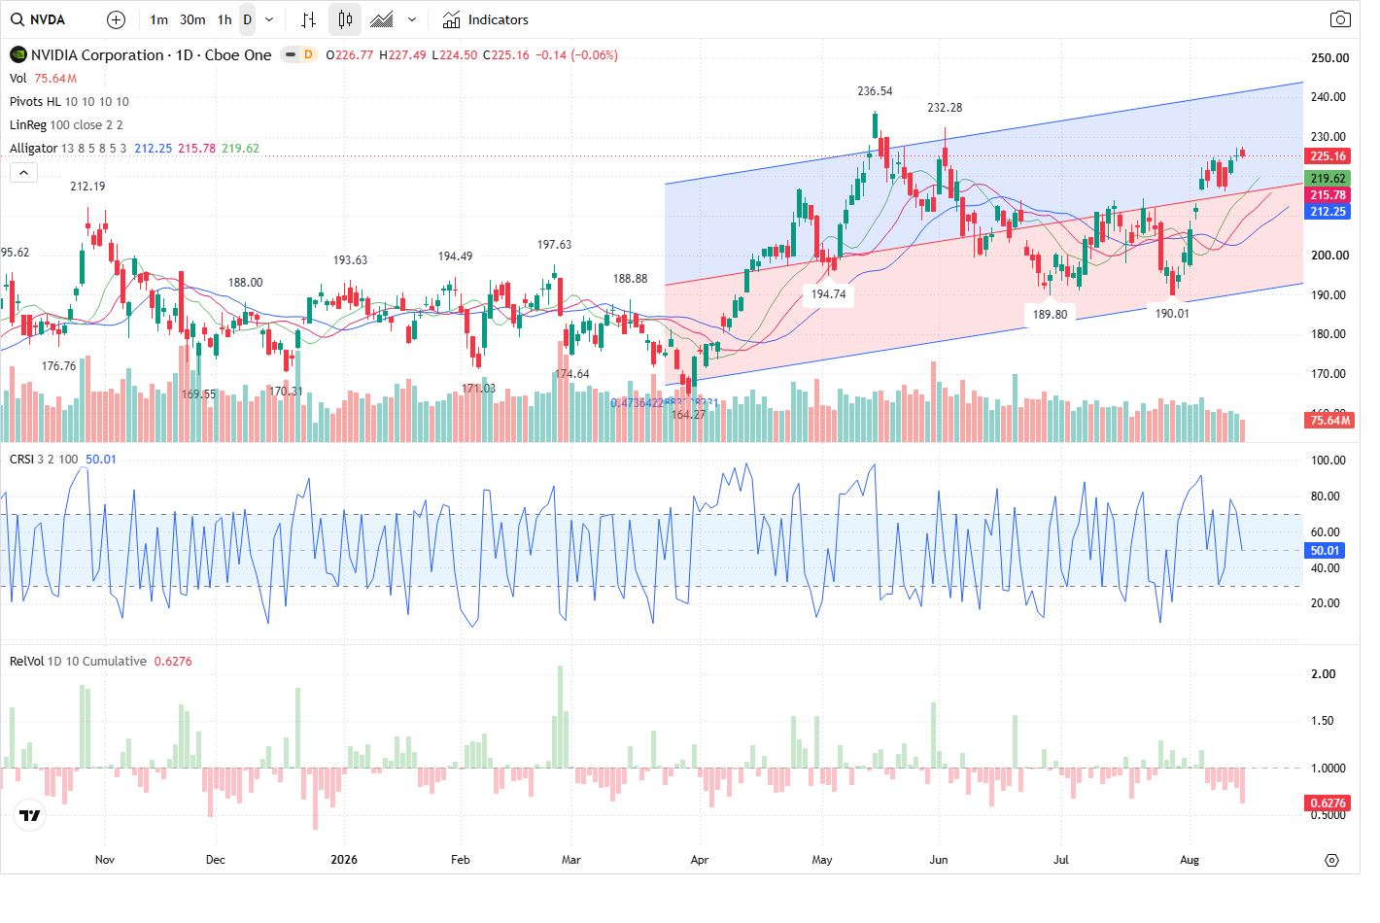Click the O226.77 open price value
This screenshot has height=923, width=1380.
pyautogui.click(x=350, y=55)
